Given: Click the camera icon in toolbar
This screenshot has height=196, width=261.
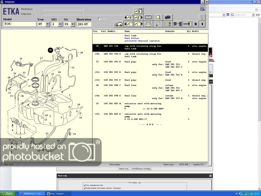Looking at the screenshot, I should tap(168, 17).
